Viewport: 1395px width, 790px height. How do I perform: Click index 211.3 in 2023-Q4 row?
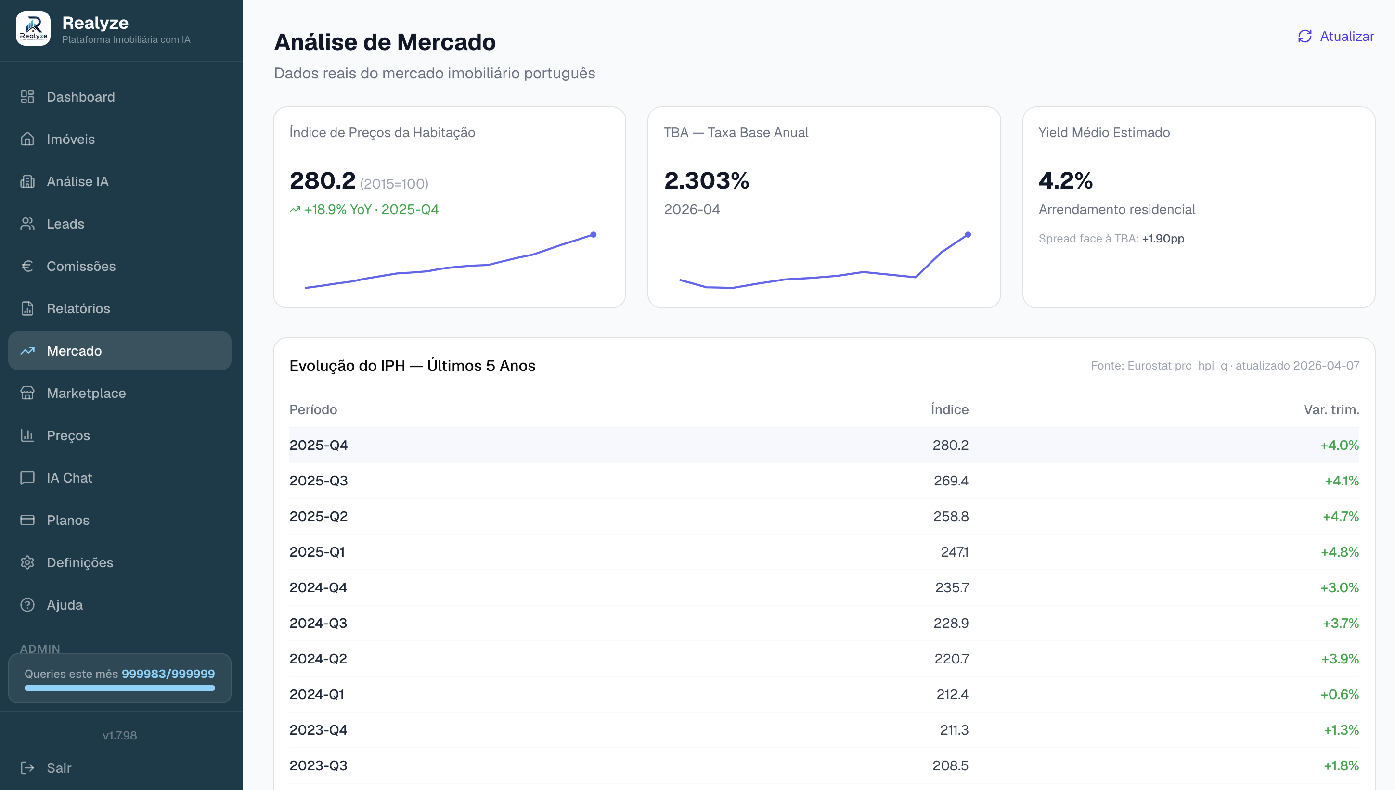(x=954, y=730)
